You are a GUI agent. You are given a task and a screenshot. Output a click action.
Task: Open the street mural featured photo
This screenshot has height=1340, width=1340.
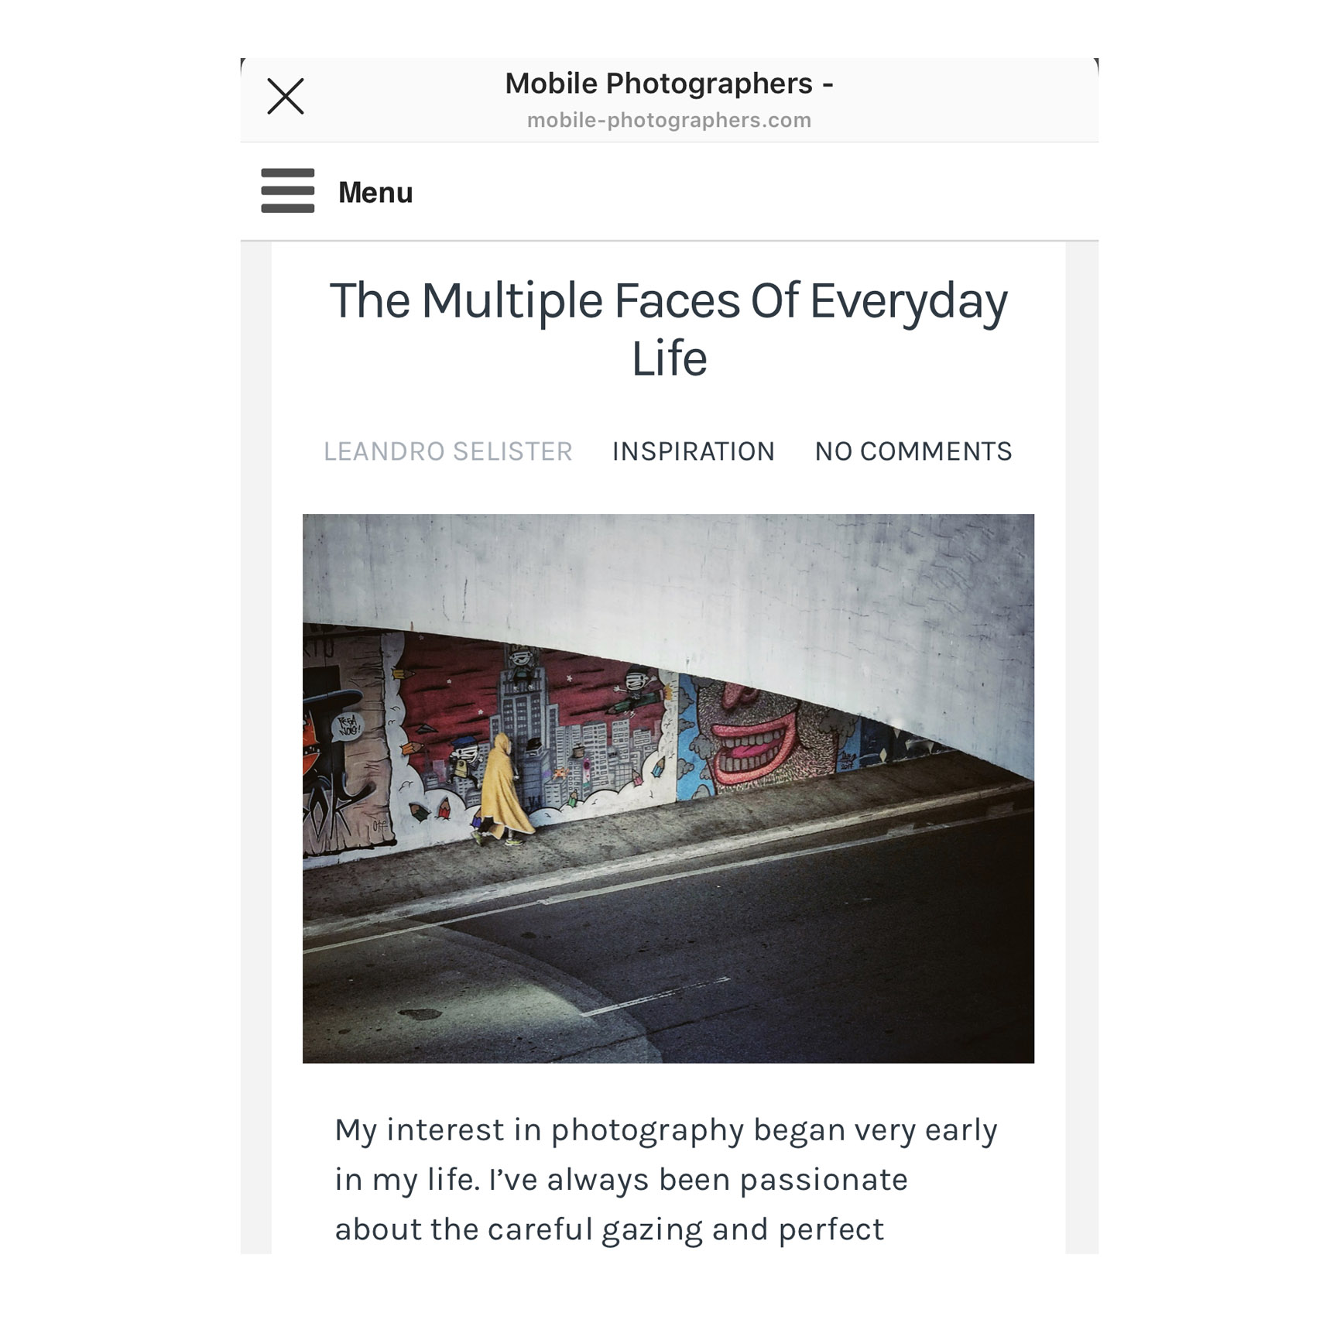point(668,788)
